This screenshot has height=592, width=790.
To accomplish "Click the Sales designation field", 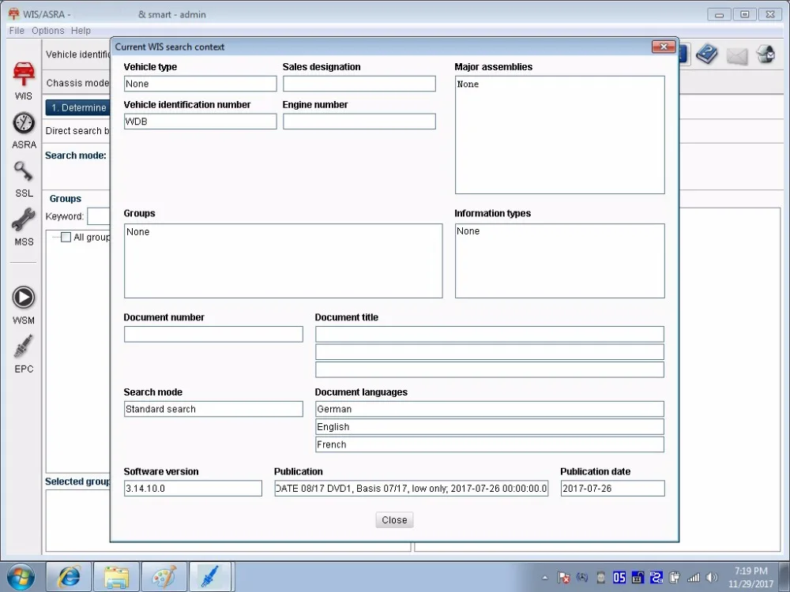I will point(359,84).
